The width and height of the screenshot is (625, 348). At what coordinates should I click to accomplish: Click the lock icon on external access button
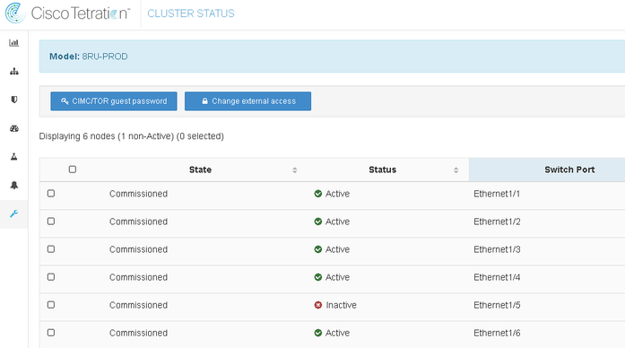pos(204,101)
